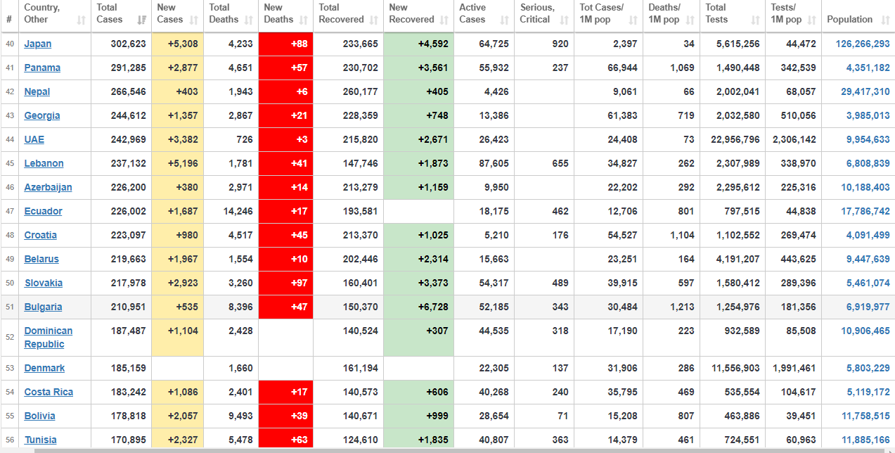Sort by Total Cases column arrows

[x=142, y=20]
